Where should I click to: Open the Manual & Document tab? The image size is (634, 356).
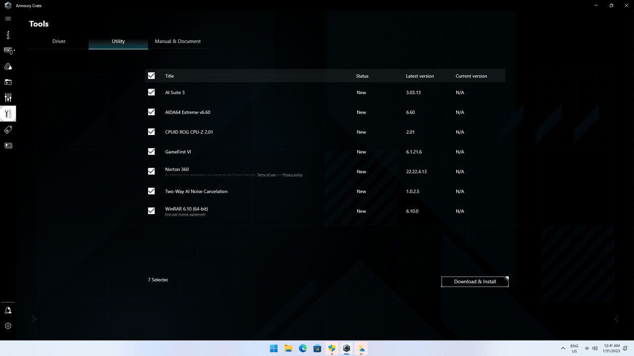[178, 42]
